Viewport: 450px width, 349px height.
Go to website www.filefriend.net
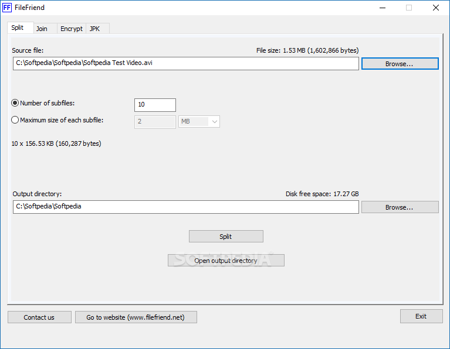coord(136,317)
